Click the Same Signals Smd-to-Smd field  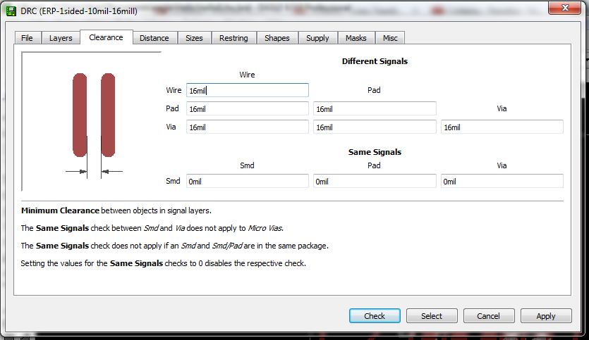[247, 181]
